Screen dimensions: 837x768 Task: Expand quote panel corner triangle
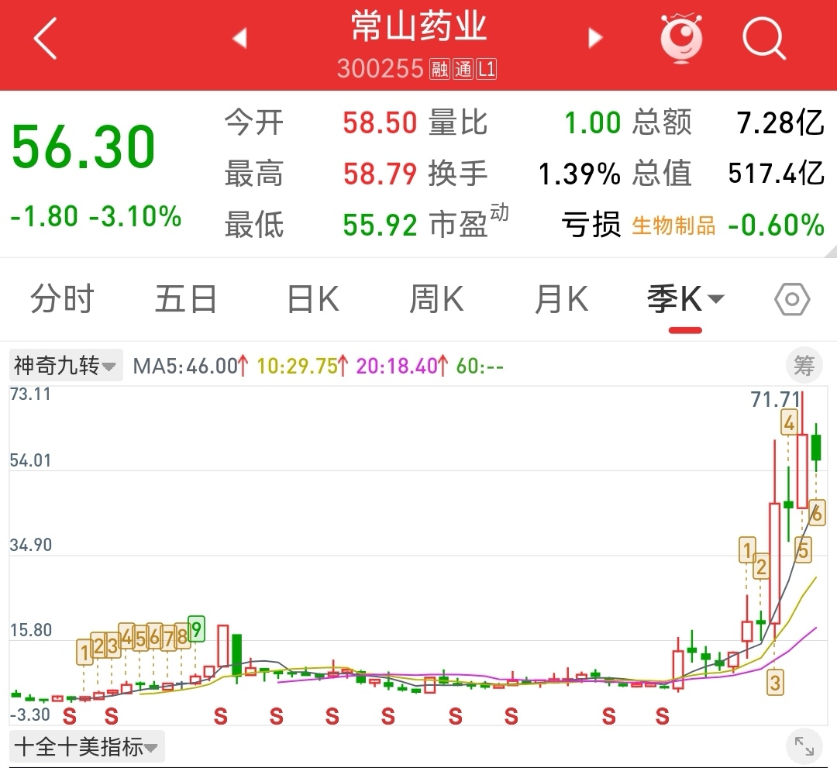point(830,251)
